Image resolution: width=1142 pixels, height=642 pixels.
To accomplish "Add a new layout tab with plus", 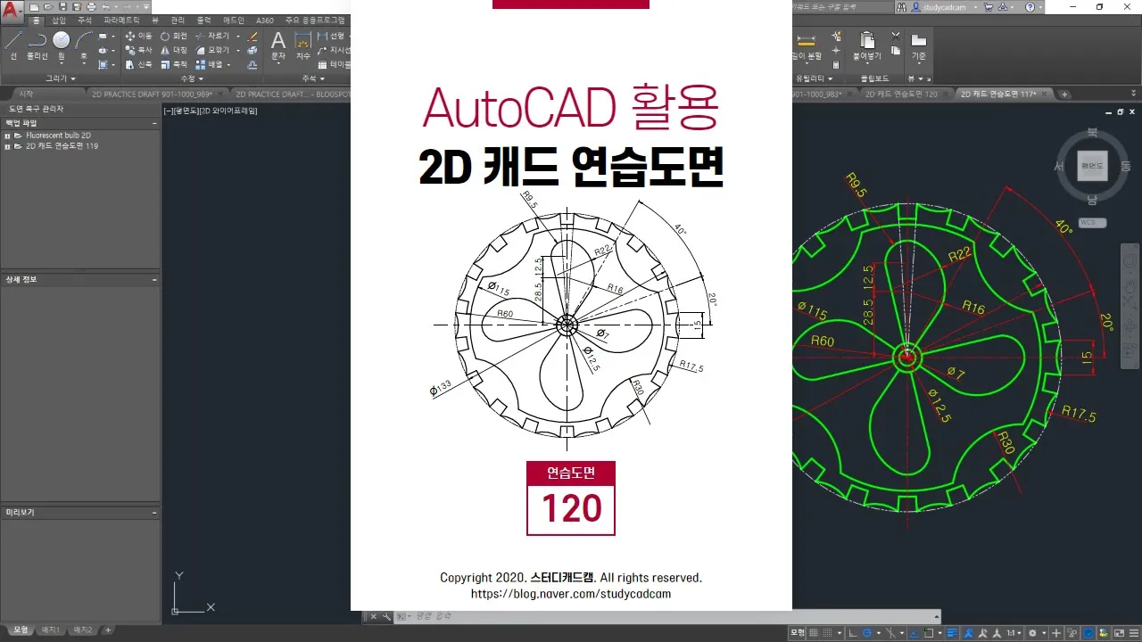I will pyautogui.click(x=108, y=630).
